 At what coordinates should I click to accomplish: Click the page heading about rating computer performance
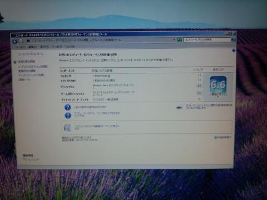point(88,55)
